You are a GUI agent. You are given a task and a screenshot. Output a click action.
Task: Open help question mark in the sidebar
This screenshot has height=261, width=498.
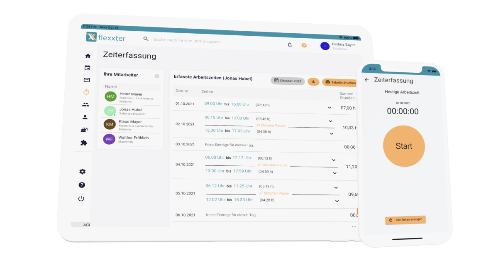click(82, 185)
